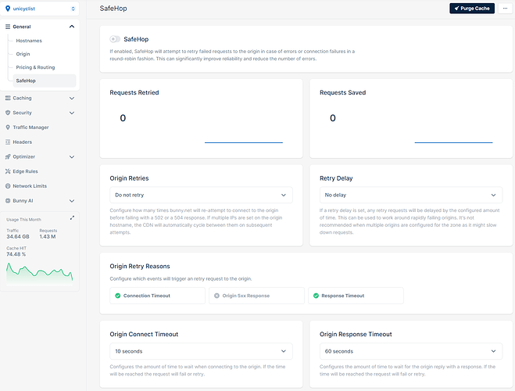Image resolution: width=515 pixels, height=391 pixels.
Task: Expand the Security section chevron
Action: coord(72,113)
